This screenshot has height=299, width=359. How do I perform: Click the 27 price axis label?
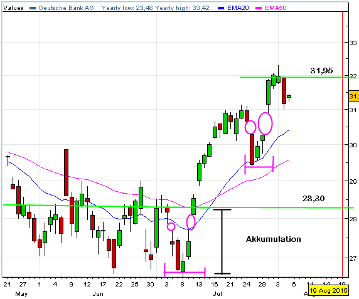tap(353, 258)
